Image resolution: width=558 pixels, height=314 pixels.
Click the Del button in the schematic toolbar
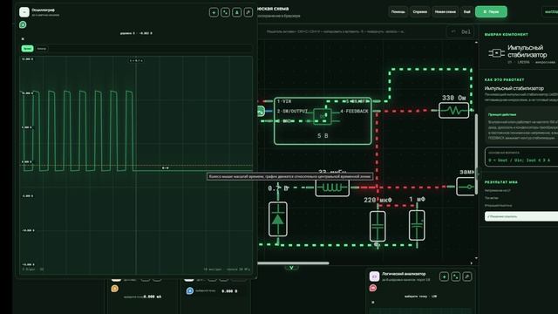click(466, 31)
